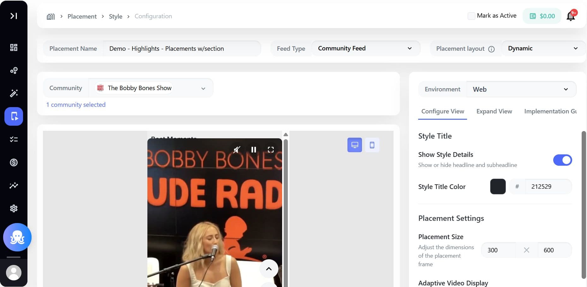The image size is (587, 287).
Task: Open the Feed Type dropdown
Action: (x=366, y=49)
